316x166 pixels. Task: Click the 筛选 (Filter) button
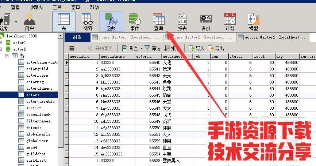click(x=153, y=48)
